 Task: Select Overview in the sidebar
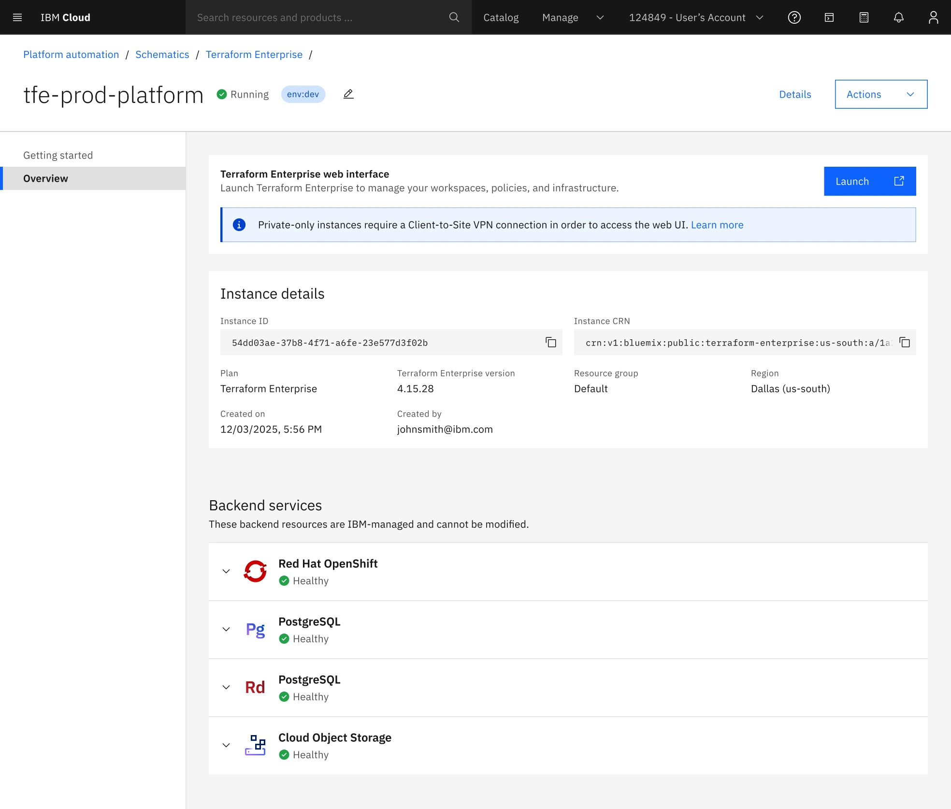pyautogui.click(x=93, y=178)
